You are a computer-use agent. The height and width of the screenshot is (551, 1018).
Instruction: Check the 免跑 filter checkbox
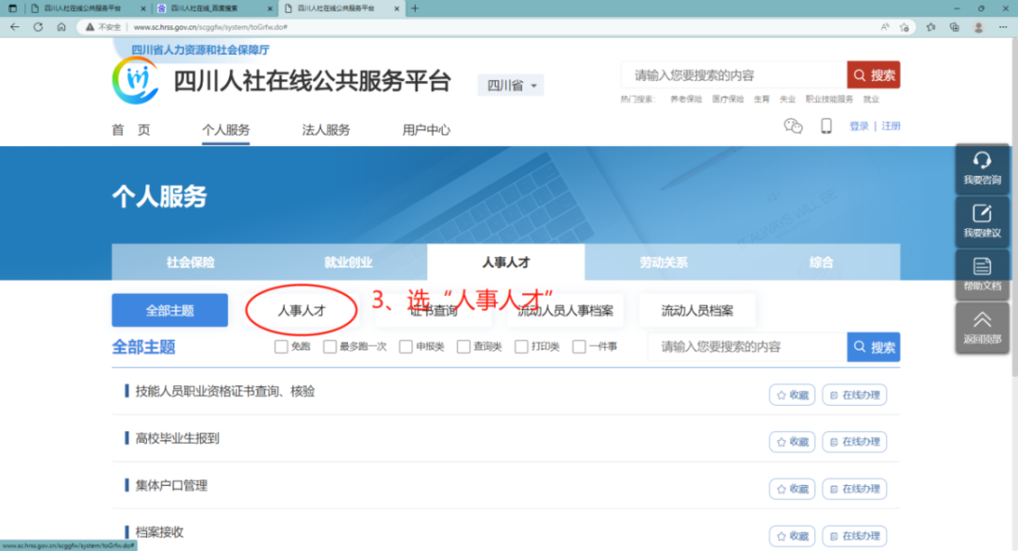tap(280, 347)
